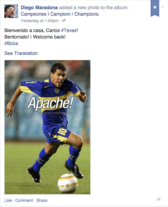Click the soccer ball in the photo

[x=68, y=183]
